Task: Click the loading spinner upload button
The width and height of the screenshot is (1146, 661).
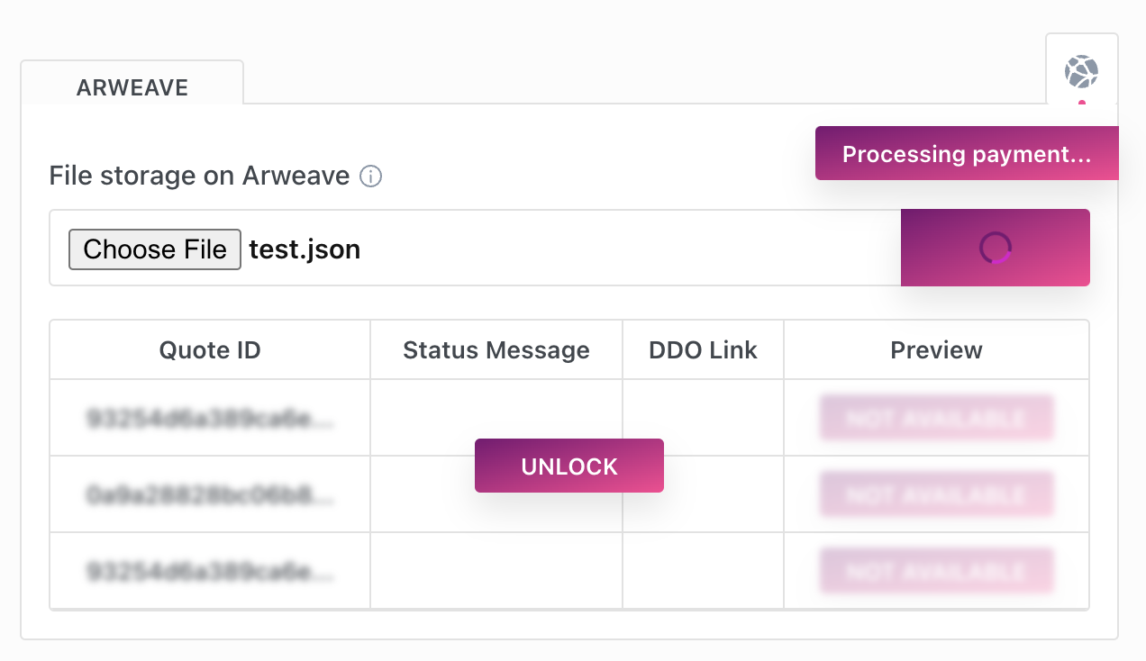Action: point(996,248)
